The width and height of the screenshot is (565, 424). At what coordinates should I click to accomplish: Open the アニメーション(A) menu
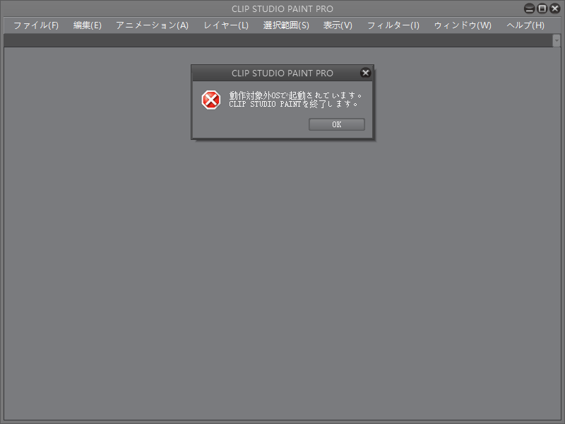[152, 25]
